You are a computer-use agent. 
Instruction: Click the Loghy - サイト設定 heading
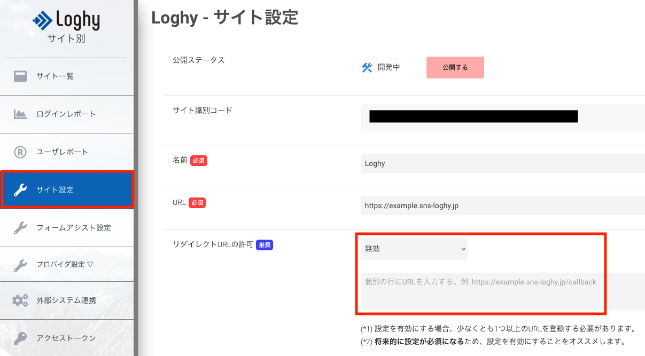[x=224, y=18]
